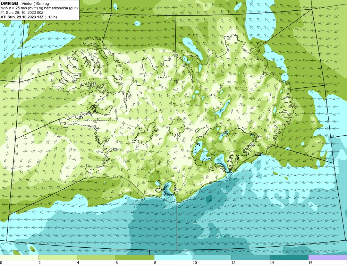
Task: Click the 10–12 m/s turquoise legend swatch
Action: (212, 258)
